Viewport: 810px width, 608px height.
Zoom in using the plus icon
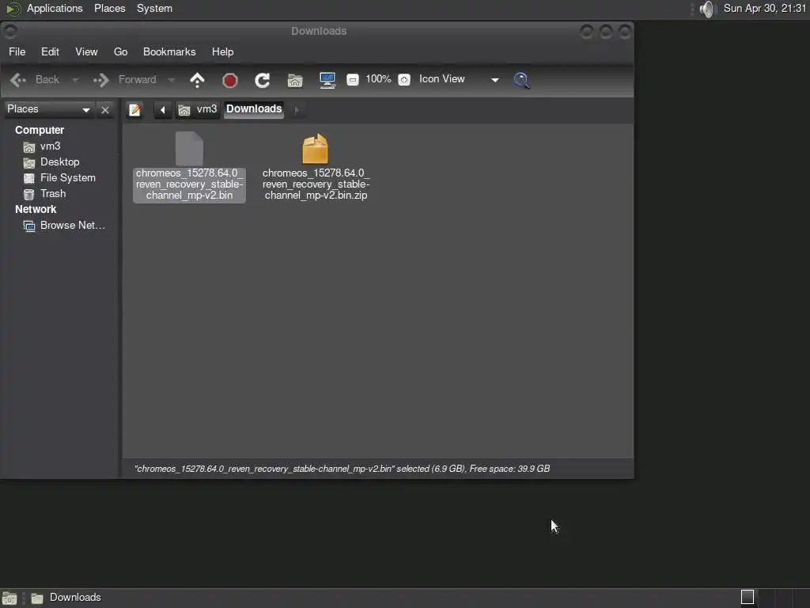[x=404, y=80]
